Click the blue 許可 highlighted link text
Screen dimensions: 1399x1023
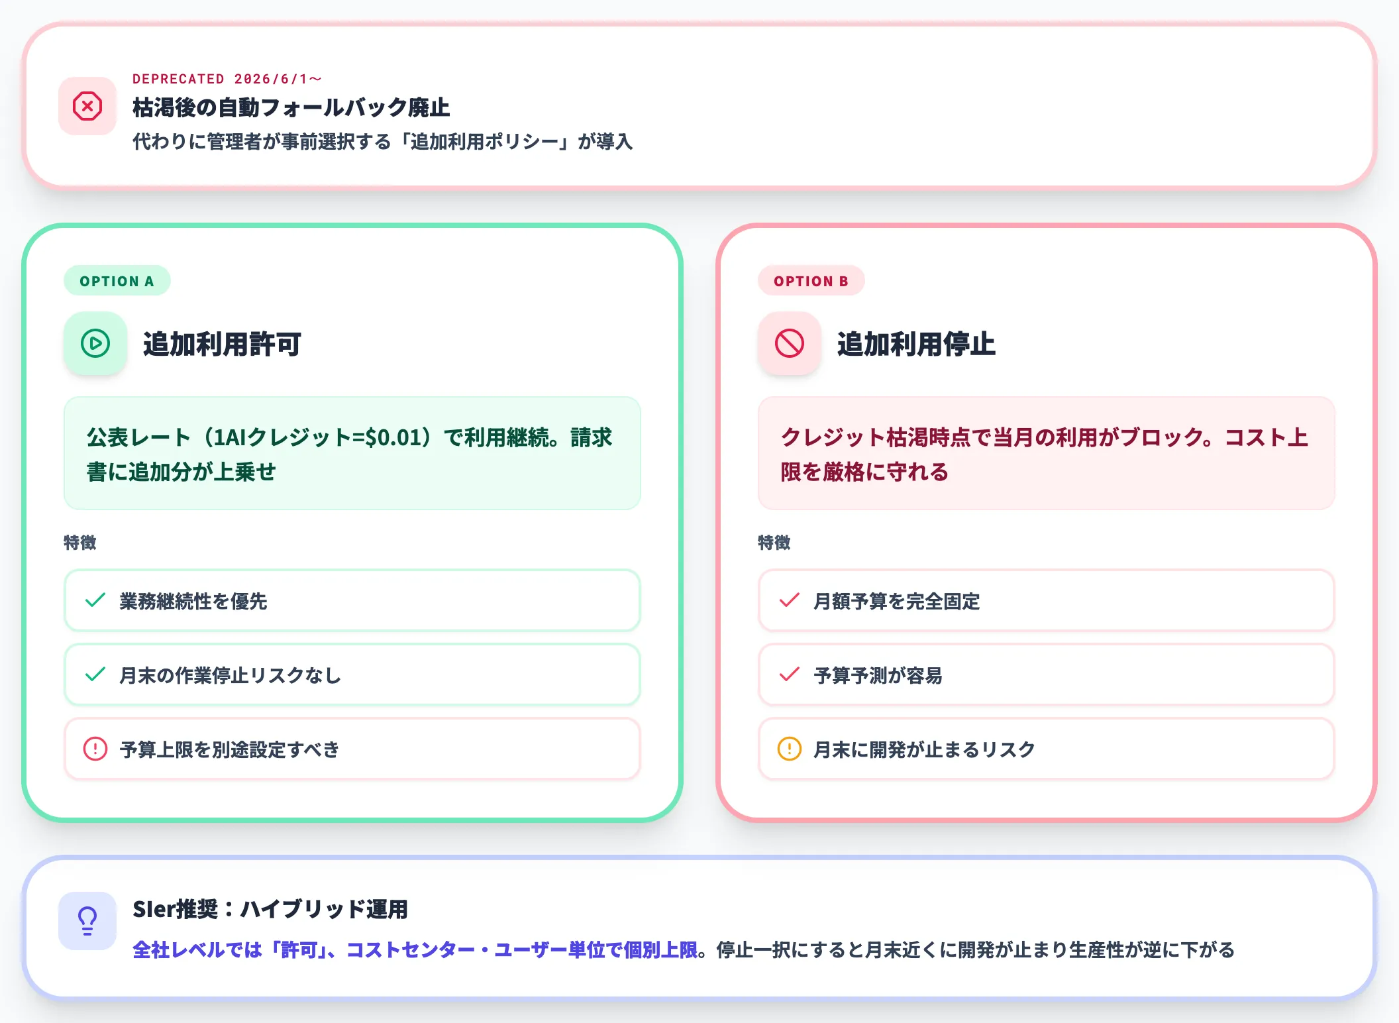click(x=298, y=949)
